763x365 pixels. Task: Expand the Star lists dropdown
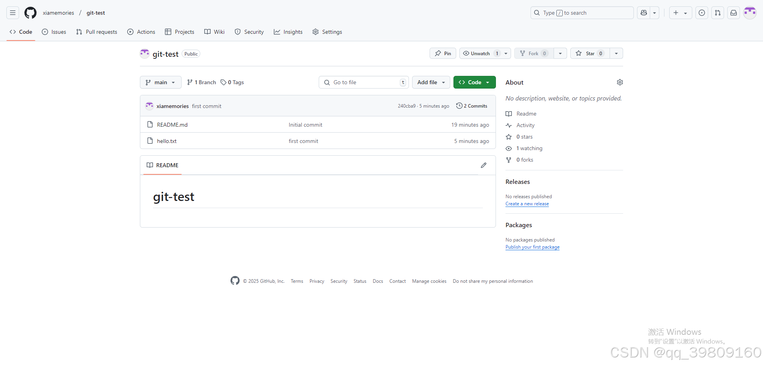coord(616,53)
